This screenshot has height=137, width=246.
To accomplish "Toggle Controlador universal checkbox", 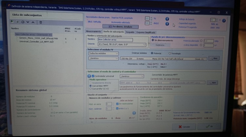I will (93, 76).
